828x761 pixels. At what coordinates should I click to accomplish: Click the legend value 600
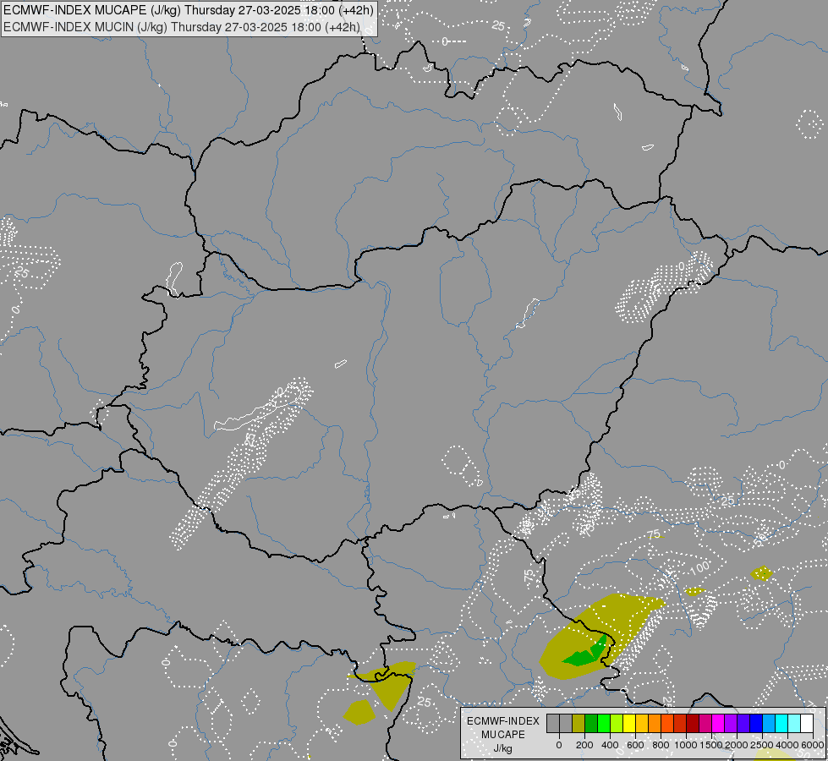point(635,745)
